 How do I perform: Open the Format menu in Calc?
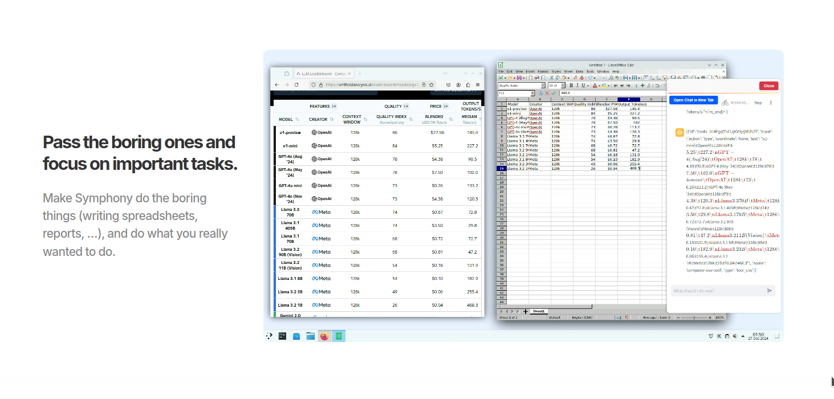pyautogui.click(x=543, y=71)
